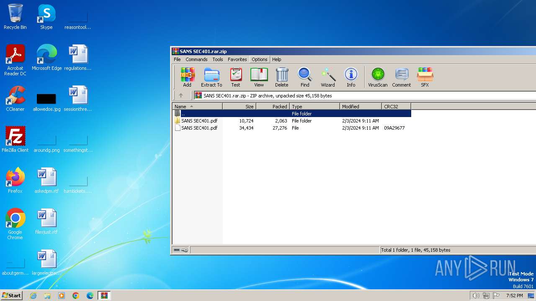Click the archive path address field
The height and width of the screenshot is (301, 536).
364,96
